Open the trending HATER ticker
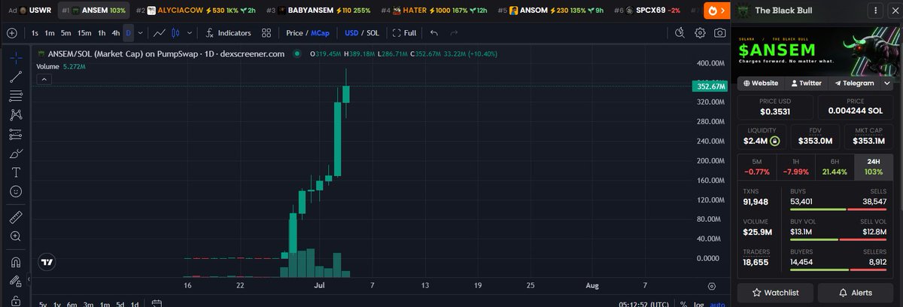903x307 pixels. pyautogui.click(x=435, y=11)
